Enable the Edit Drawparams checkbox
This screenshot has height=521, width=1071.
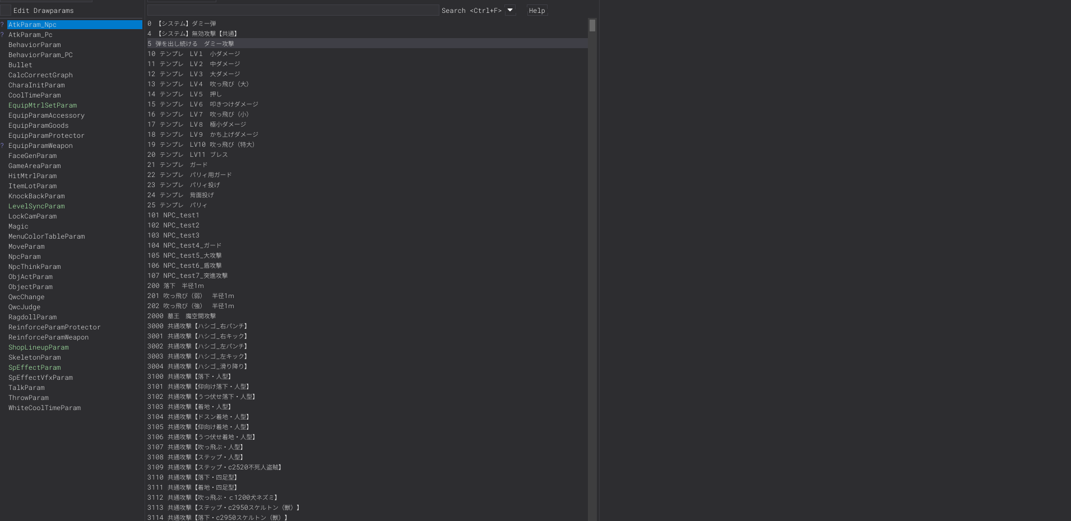tap(4, 10)
